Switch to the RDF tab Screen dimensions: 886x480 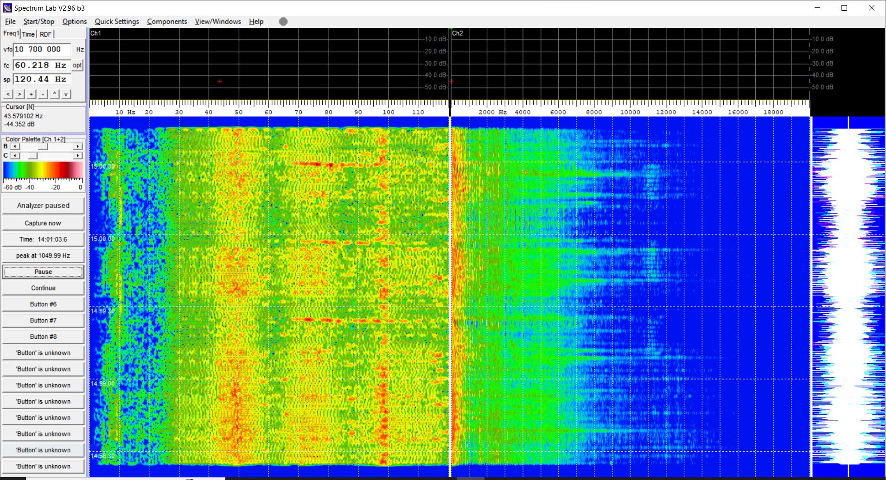[45, 34]
